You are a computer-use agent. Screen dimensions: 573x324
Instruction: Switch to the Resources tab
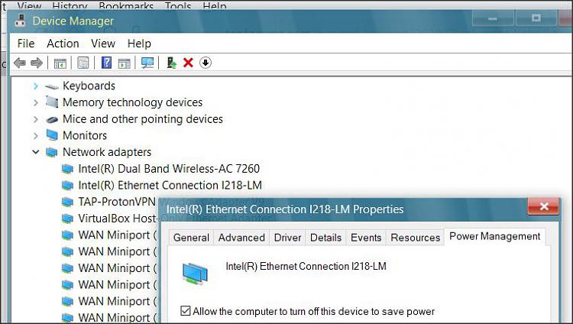[x=415, y=238]
